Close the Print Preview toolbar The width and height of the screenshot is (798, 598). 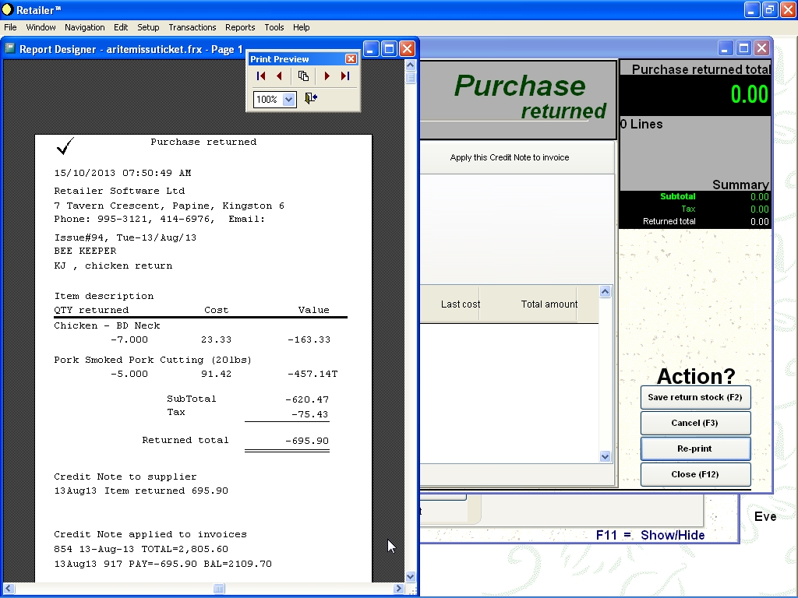click(x=351, y=59)
